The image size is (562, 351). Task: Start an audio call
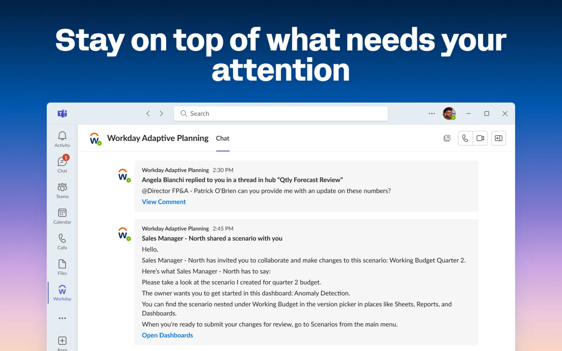(x=465, y=138)
